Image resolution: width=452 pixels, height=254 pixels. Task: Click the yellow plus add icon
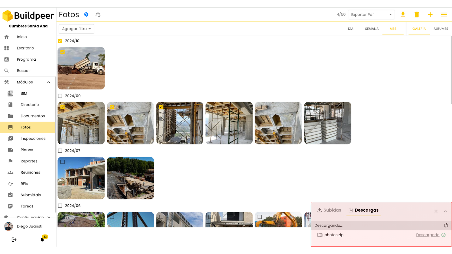click(x=430, y=14)
